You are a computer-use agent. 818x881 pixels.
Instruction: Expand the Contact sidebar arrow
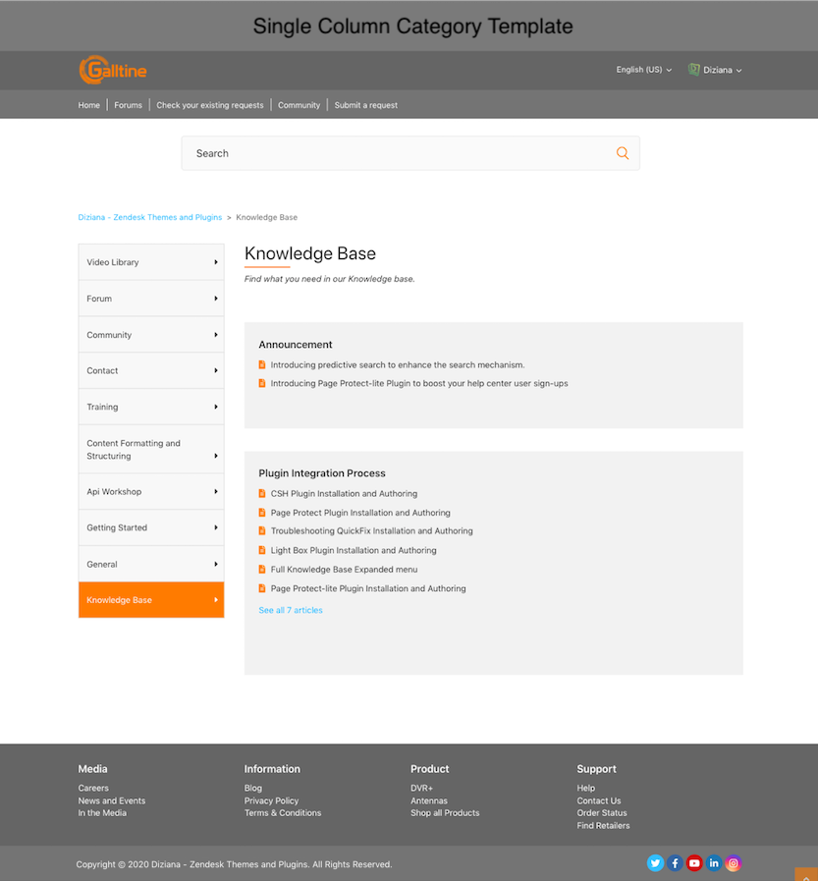tap(216, 371)
